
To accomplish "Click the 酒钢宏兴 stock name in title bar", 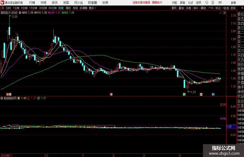I will point(157,3).
